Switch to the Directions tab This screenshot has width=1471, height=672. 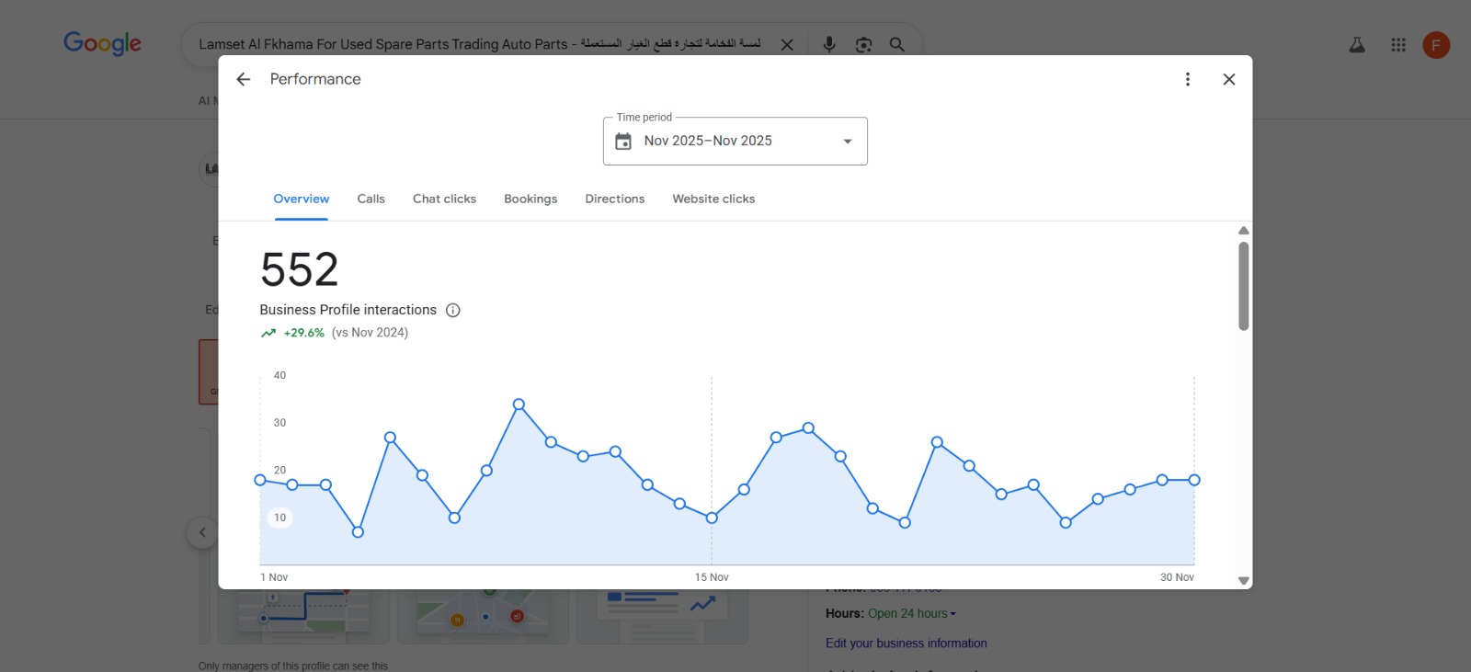615,199
